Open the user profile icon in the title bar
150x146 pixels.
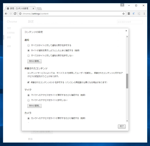coord(122,5)
